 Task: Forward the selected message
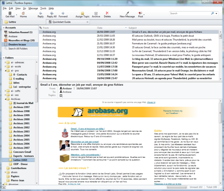(x=63, y=15)
